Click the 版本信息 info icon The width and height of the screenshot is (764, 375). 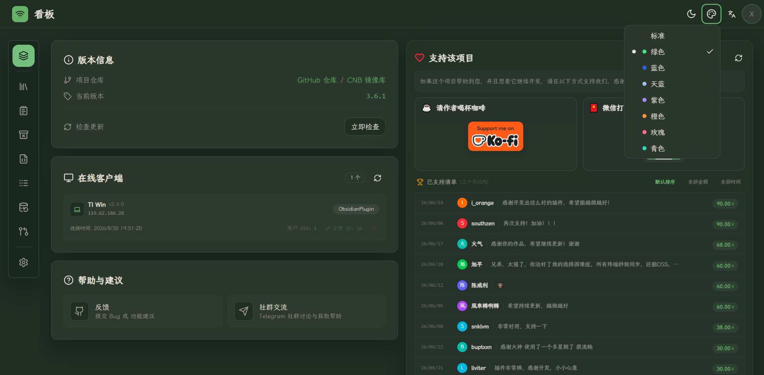(x=68, y=60)
